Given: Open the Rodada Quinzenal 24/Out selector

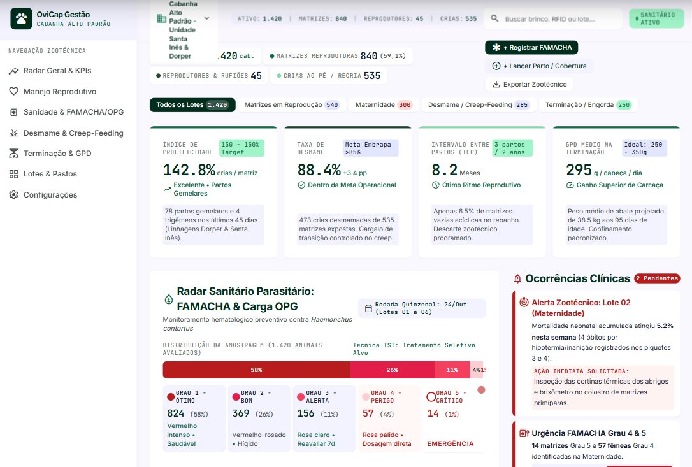Looking at the screenshot, I should click(422, 308).
